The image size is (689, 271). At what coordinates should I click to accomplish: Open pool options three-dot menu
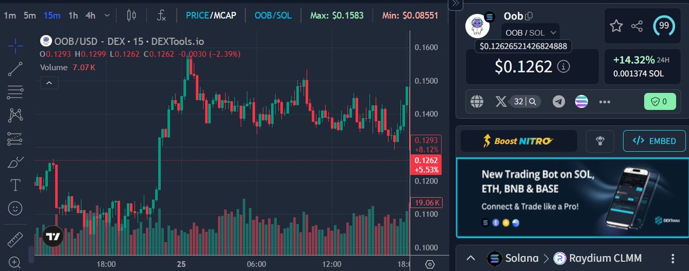pos(673,258)
